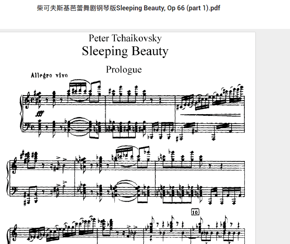Click the Allegro vivo tempo marking

pyautogui.click(x=49, y=75)
